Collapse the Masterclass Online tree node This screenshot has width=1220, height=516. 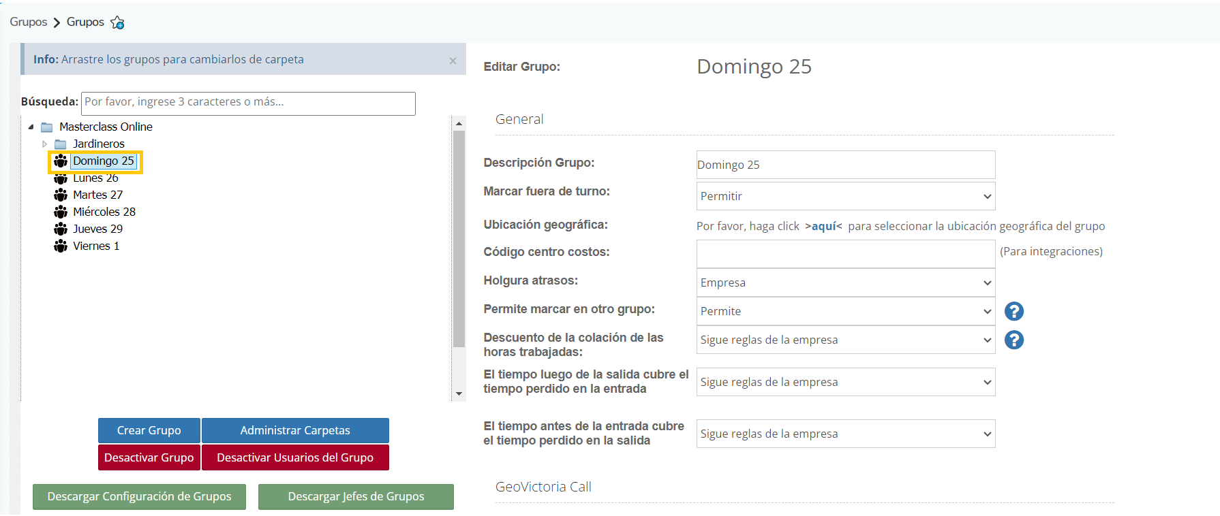pyautogui.click(x=31, y=127)
